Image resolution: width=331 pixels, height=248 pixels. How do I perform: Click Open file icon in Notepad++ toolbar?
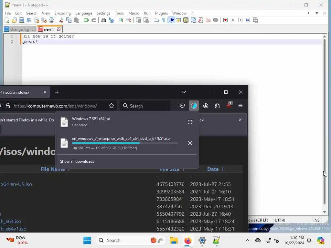tap(14, 20)
